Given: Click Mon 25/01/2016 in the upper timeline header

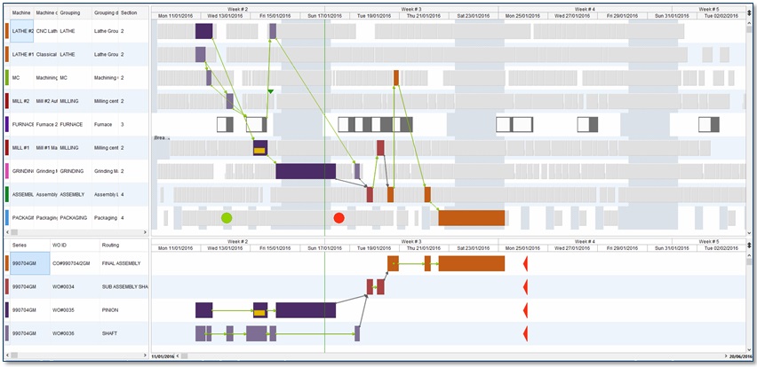Looking at the screenshot, I should pos(522,15).
